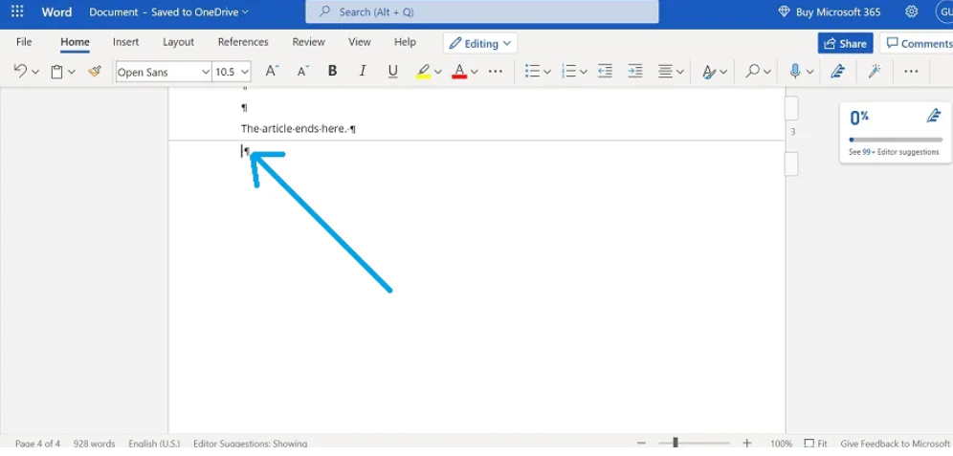Click the Paste clipboard icon
The image size is (953, 456).
click(x=56, y=72)
